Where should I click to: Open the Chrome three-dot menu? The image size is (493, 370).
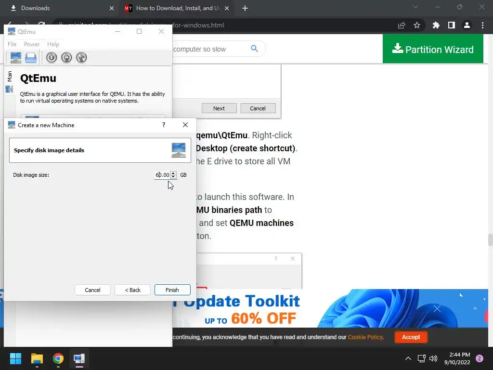coord(482,26)
